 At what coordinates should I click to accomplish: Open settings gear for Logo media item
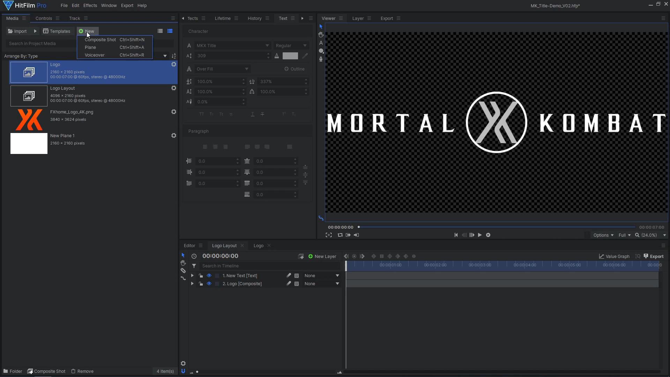point(173,65)
